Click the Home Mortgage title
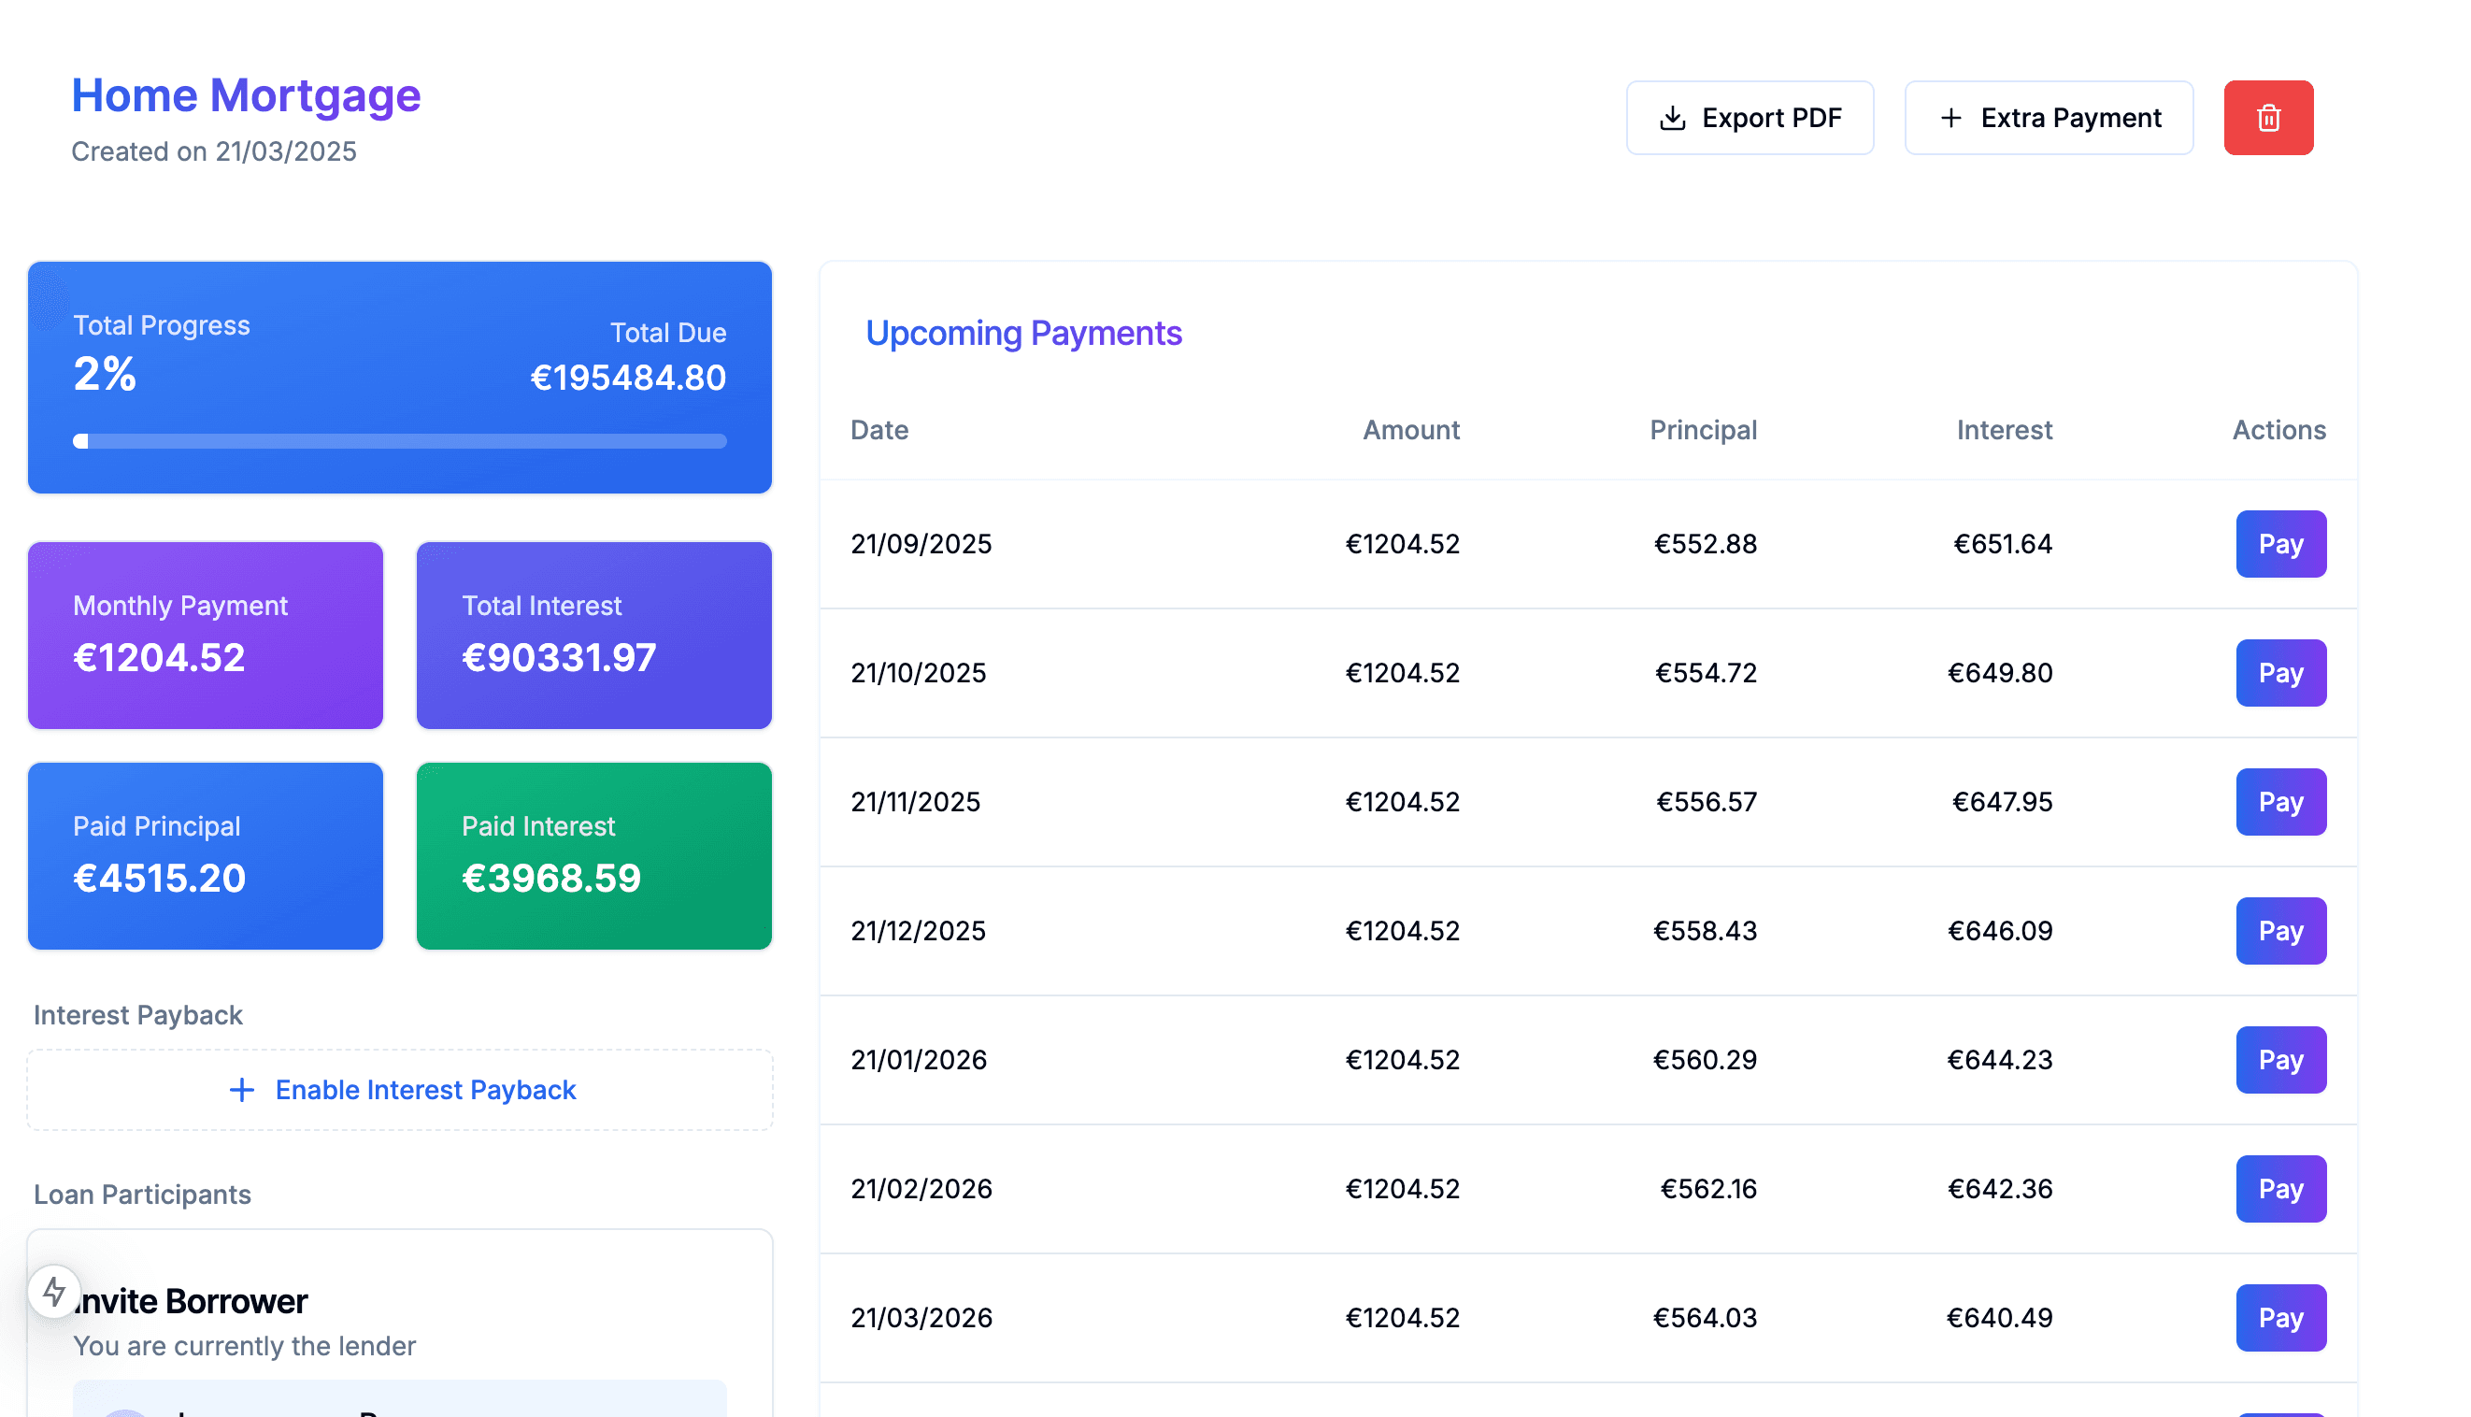 pyautogui.click(x=245, y=94)
